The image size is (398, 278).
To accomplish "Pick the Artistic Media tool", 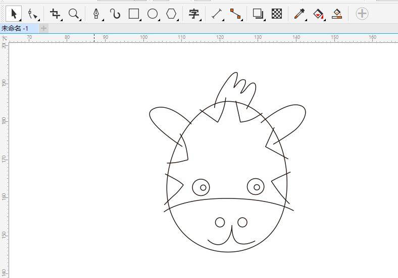I will pyautogui.click(x=116, y=14).
